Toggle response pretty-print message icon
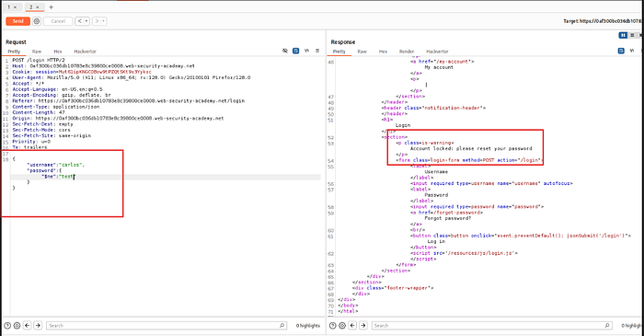The height and width of the screenshot is (336, 644). pos(621,51)
